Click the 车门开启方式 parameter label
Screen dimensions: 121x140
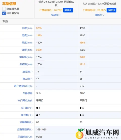(x=25, y=100)
